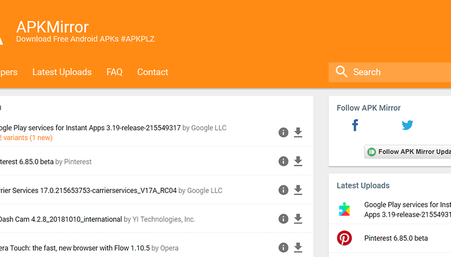Open Google Play services for Instant Apps listing
The width and height of the screenshot is (451, 257).
point(90,127)
